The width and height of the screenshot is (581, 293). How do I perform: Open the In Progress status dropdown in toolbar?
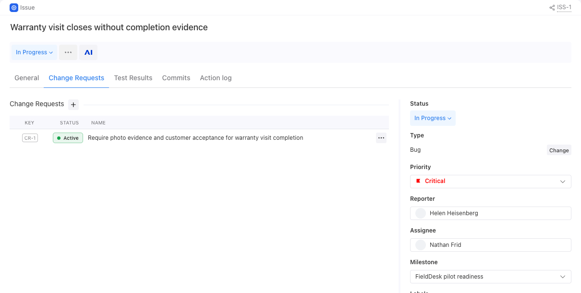tap(34, 52)
